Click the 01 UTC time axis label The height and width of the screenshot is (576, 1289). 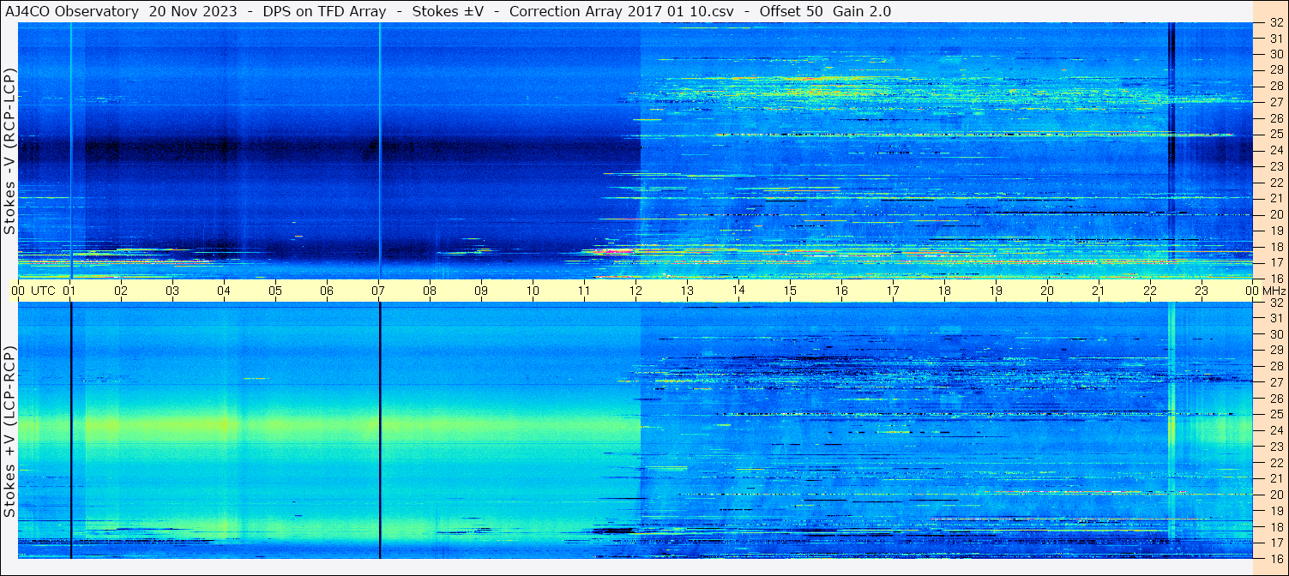click(x=69, y=291)
